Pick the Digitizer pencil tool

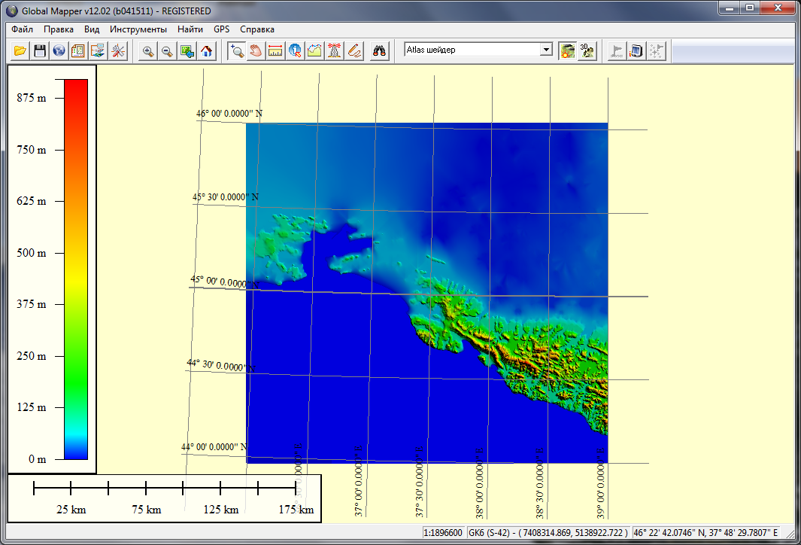click(x=354, y=51)
